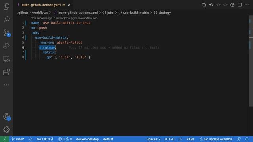This screenshot has height=142, width=253.
Task: Synchronize changes in status bar
Action: click(x=30, y=139)
